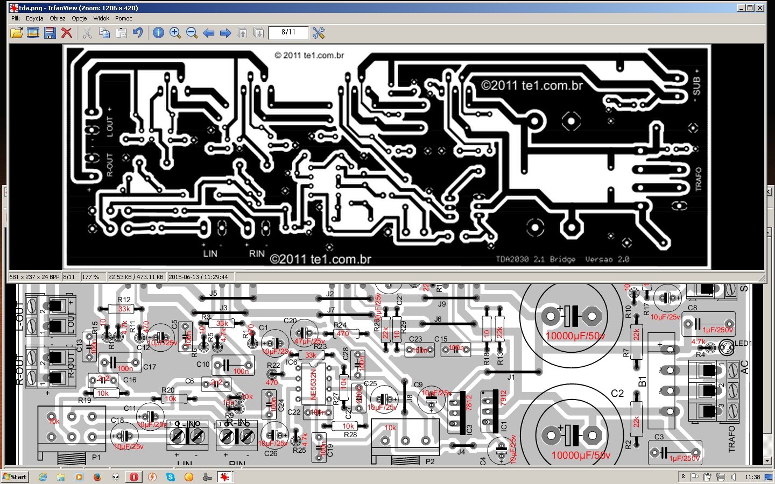
Task: Go to previous image with left arrow
Action: pyautogui.click(x=208, y=33)
